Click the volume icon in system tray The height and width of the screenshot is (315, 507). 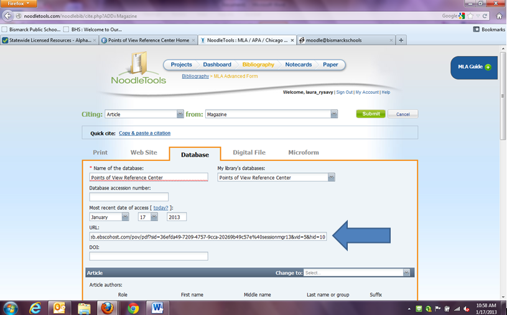(x=467, y=309)
